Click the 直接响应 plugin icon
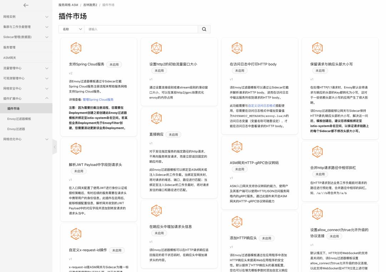 point(156,118)
